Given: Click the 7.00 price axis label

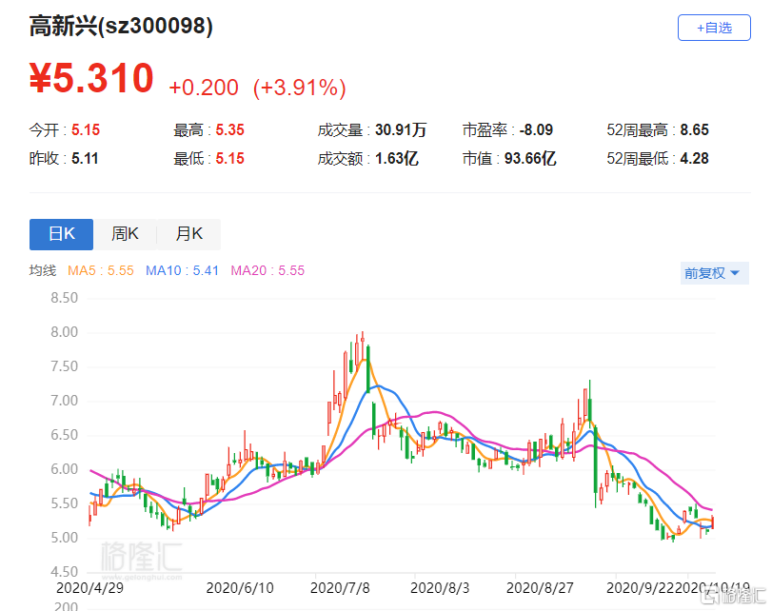Looking at the screenshot, I should click(x=65, y=401).
